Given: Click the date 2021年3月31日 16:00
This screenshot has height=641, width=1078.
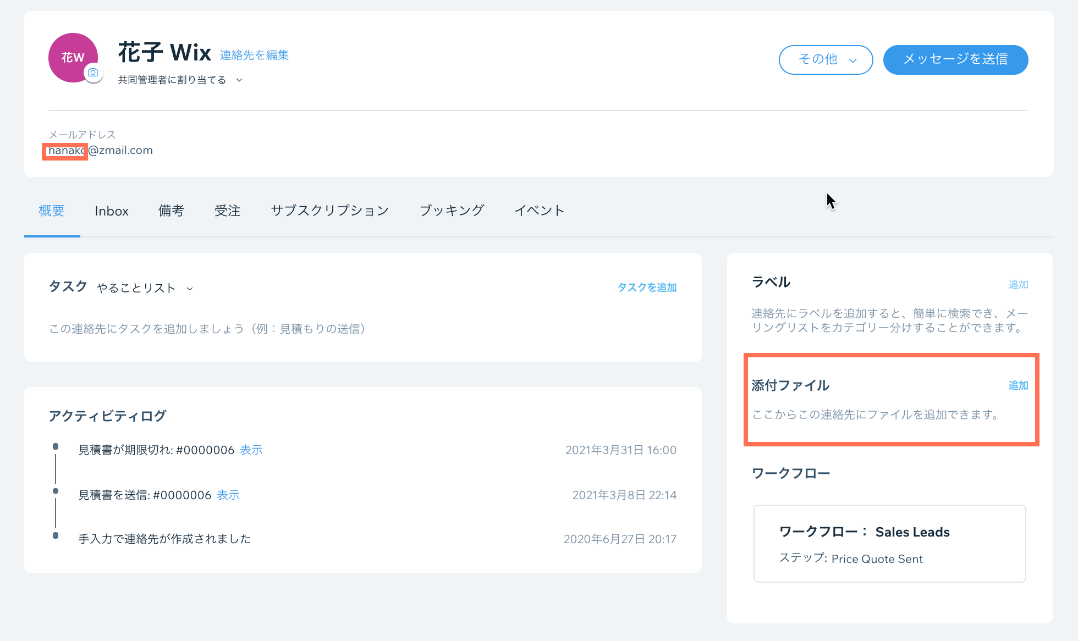Looking at the screenshot, I should click(x=621, y=450).
